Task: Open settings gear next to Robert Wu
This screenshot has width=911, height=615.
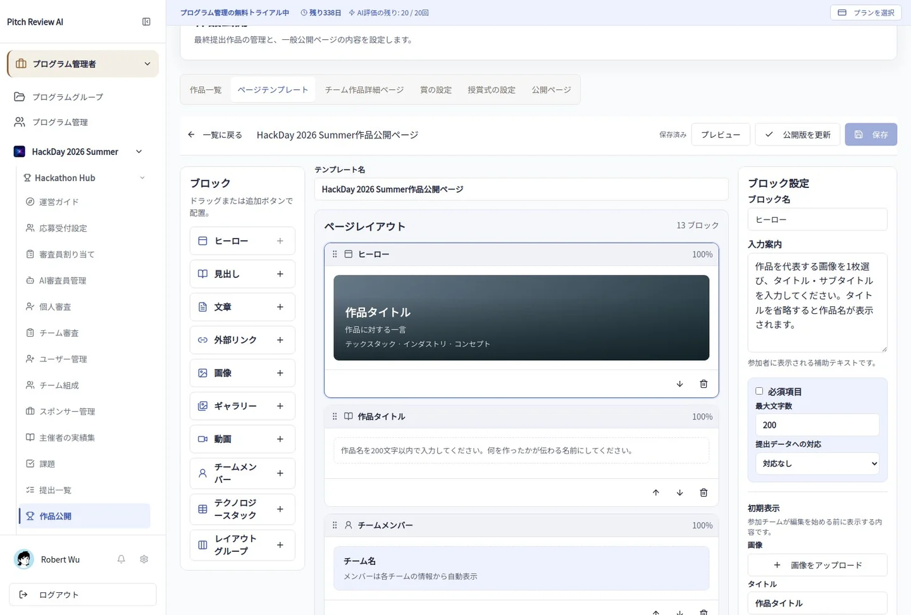Action: pyautogui.click(x=144, y=559)
